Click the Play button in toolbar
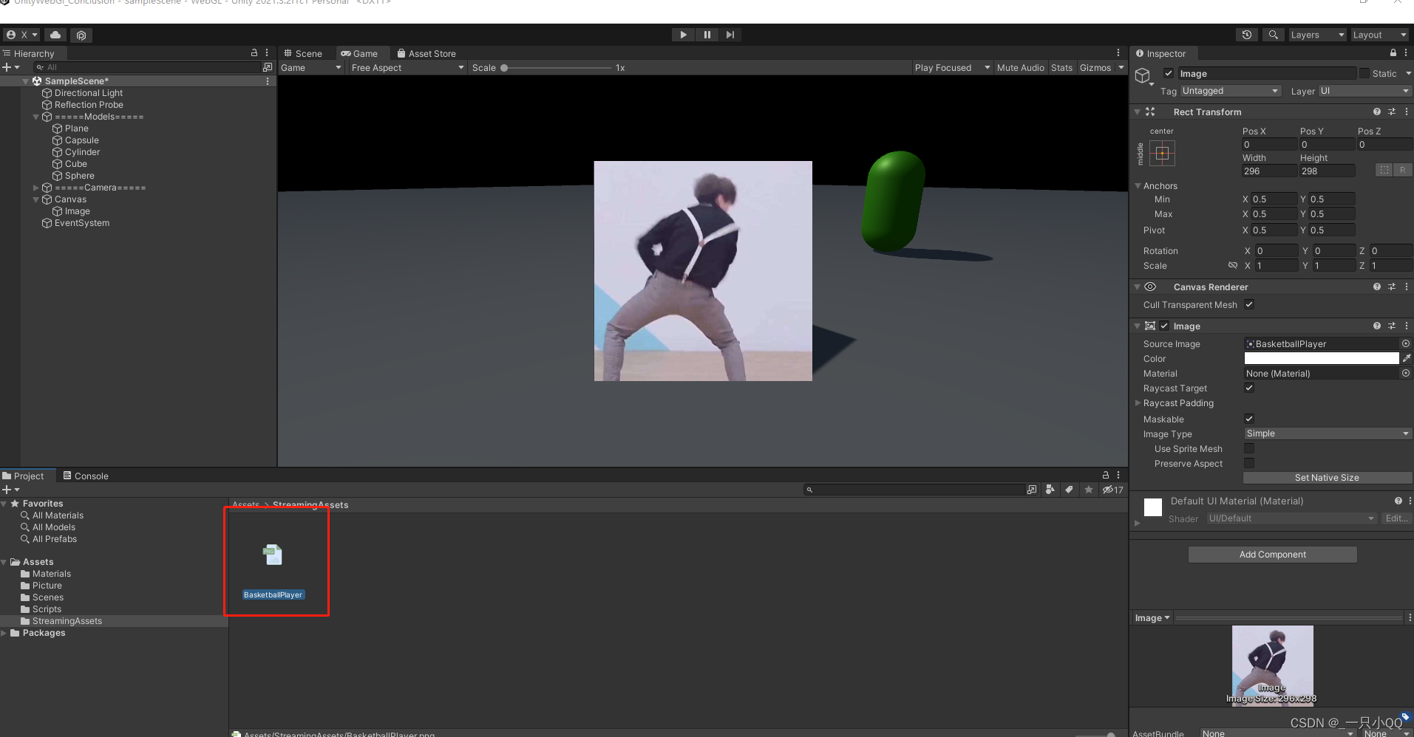This screenshot has height=737, width=1414. (x=683, y=35)
